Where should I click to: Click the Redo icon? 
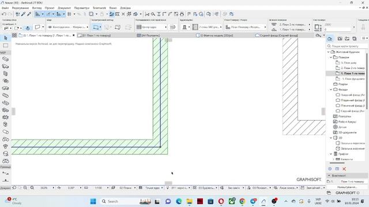[x=10, y=14]
